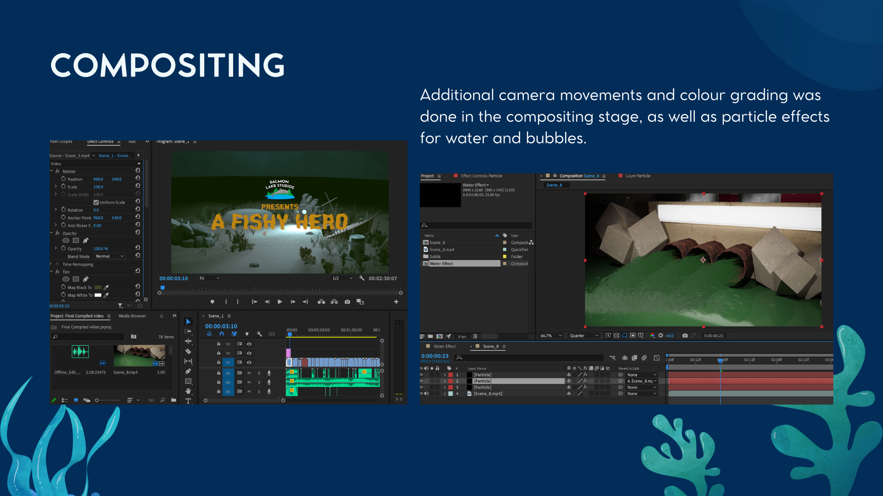Expand the Scale property

tap(56, 186)
